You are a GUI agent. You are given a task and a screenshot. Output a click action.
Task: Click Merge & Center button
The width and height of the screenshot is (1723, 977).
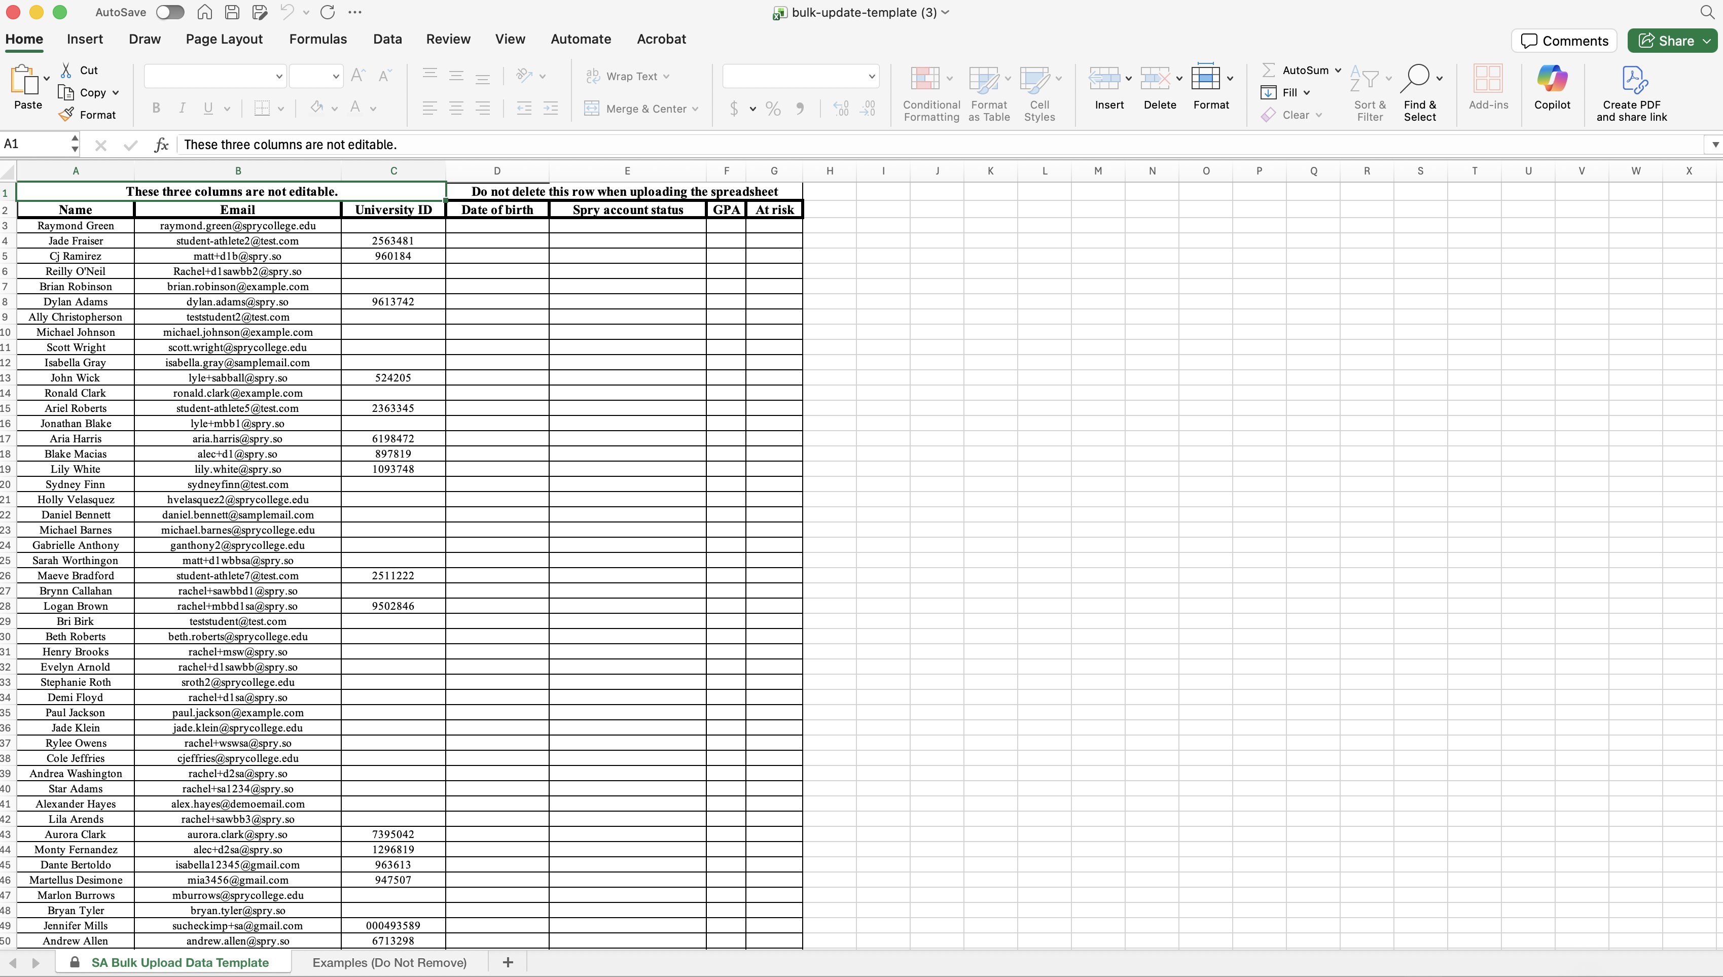click(x=641, y=109)
